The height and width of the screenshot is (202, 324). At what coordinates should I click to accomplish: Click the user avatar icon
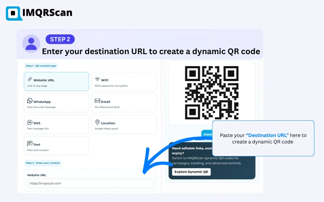tap(31, 44)
